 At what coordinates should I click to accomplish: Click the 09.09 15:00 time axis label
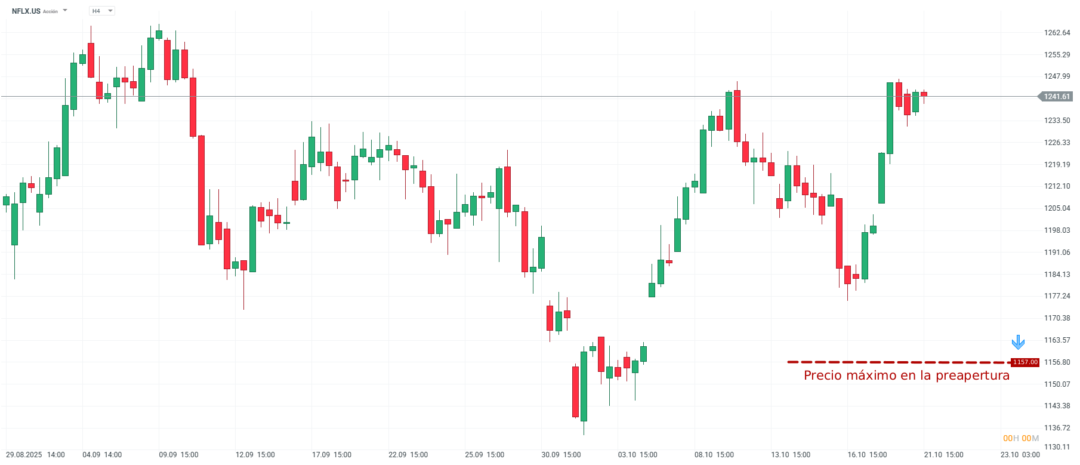pyautogui.click(x=178, y=455)
